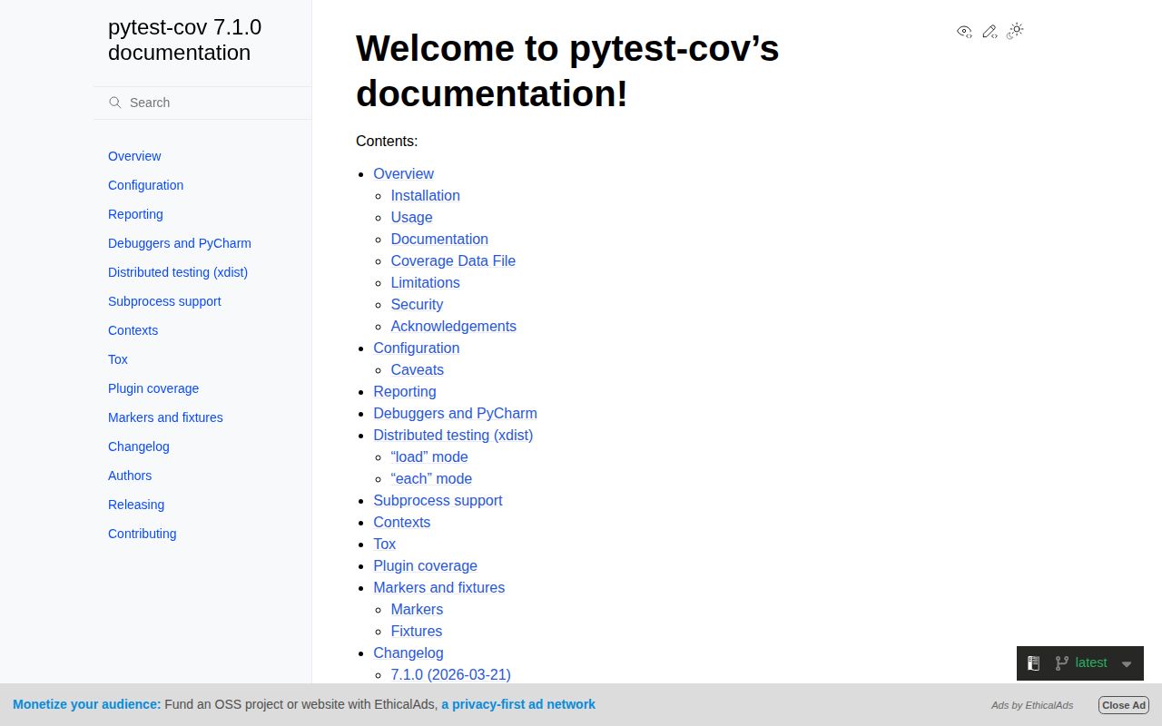The width and height of the screenshot is (1162, 726).
Task: Click the Documentation contents link
Action: click(439, 239)
